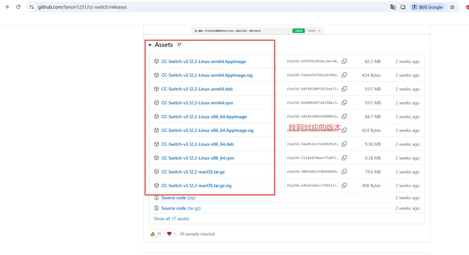469x255 pixels.
Task: Click the package icon for Linux-arm64.deb
Action: point(156,88)
